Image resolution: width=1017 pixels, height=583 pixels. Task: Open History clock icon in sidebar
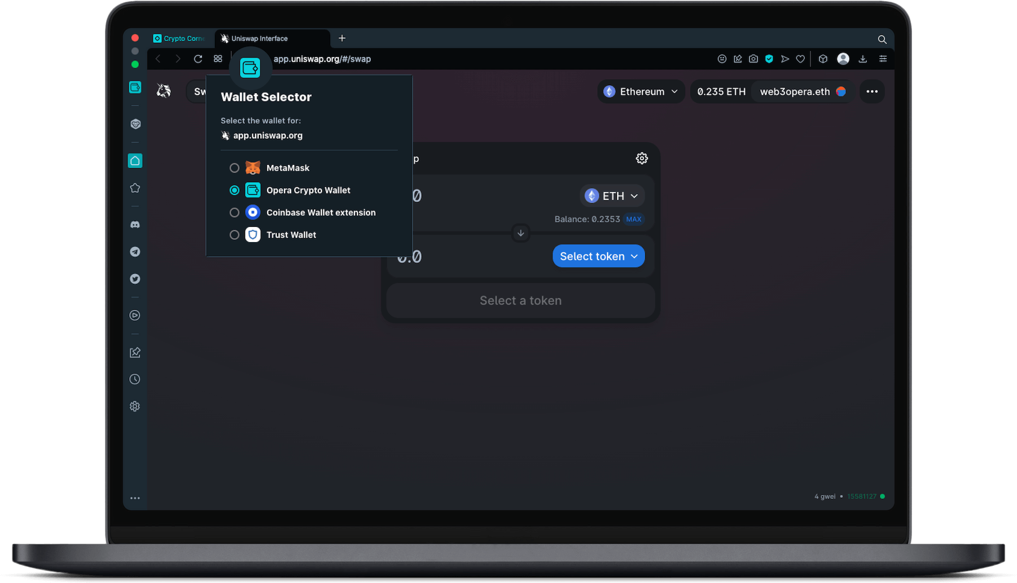(x=135, y=379)
